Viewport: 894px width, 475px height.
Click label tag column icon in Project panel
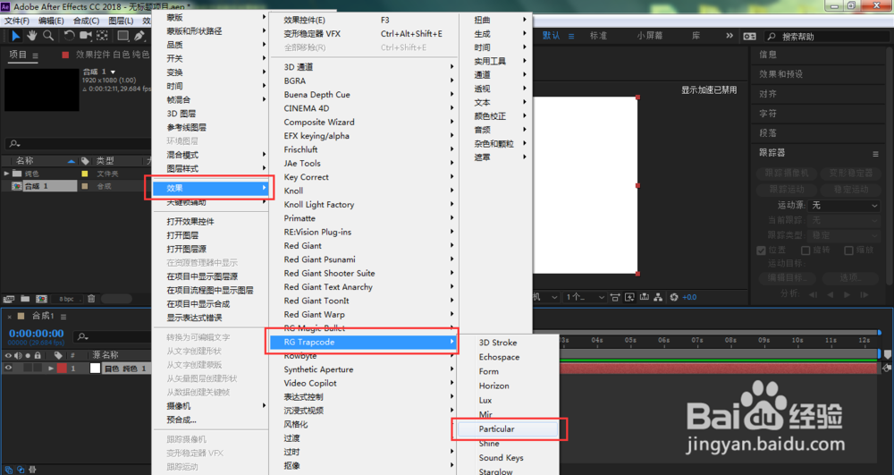point(85,161)
